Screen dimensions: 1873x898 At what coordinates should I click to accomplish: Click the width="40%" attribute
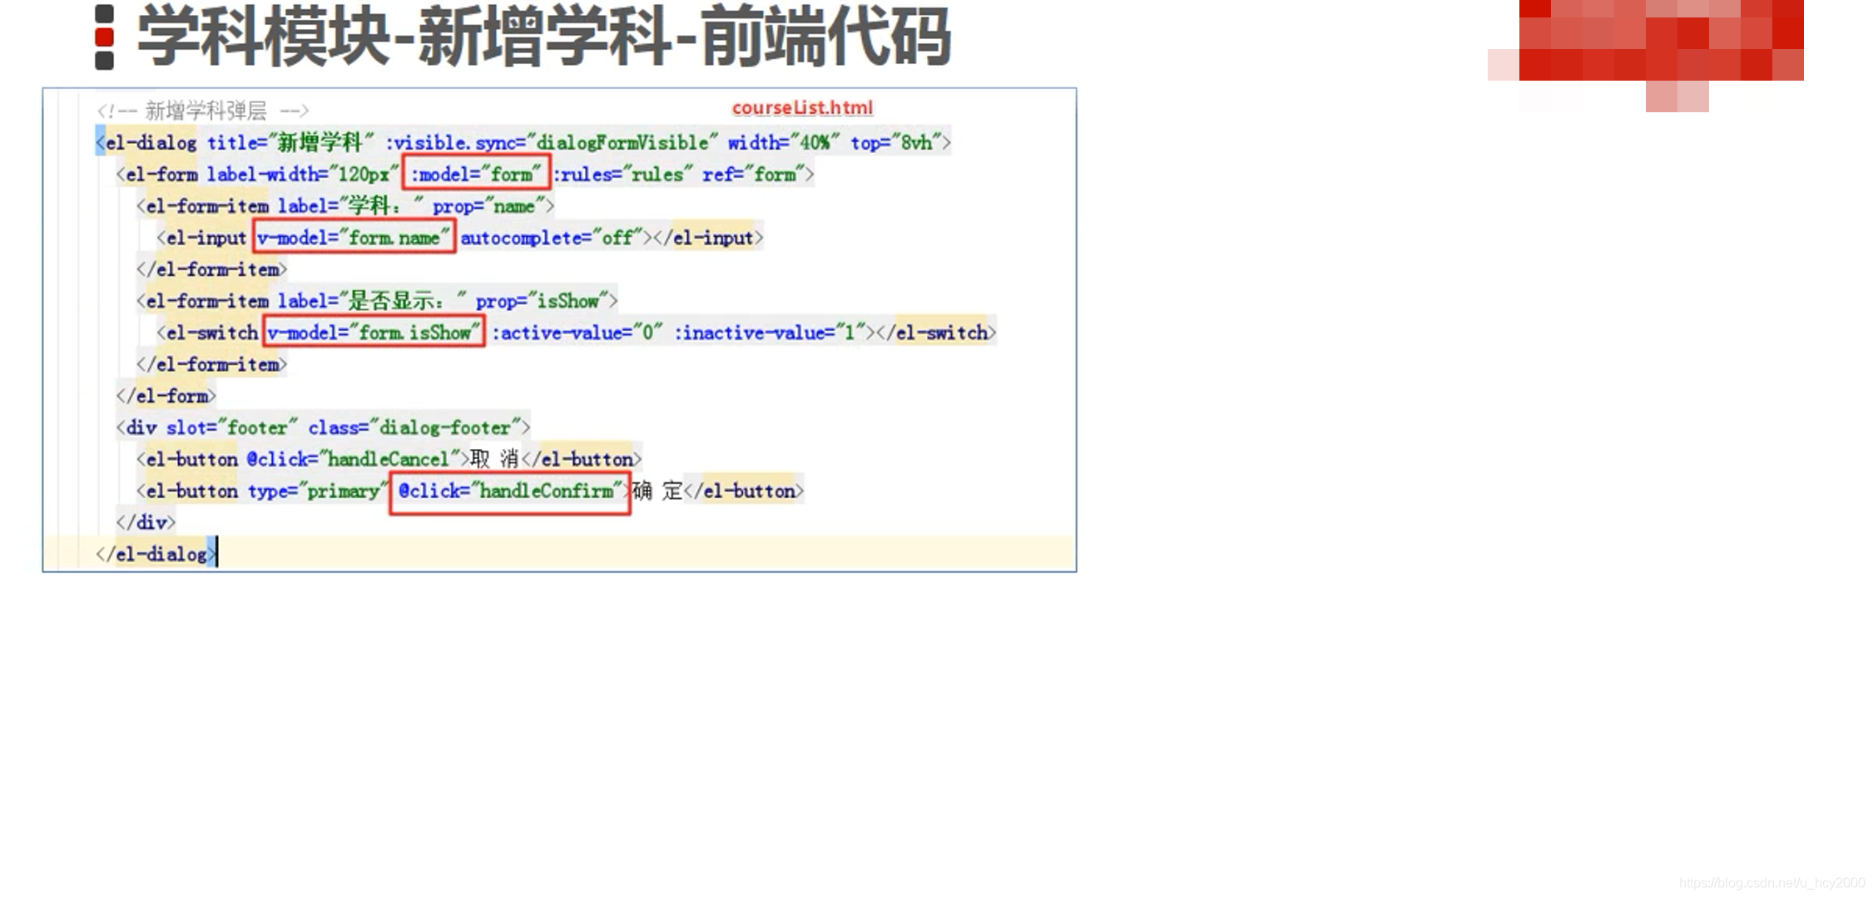[784, 143]
